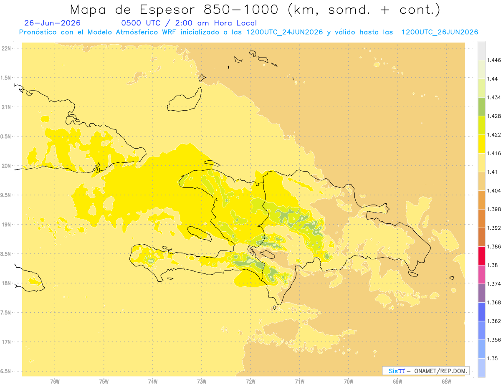The image size is (501, 387).
Task: Click the "17N" latitude axis label
Action: click(6, 342)
